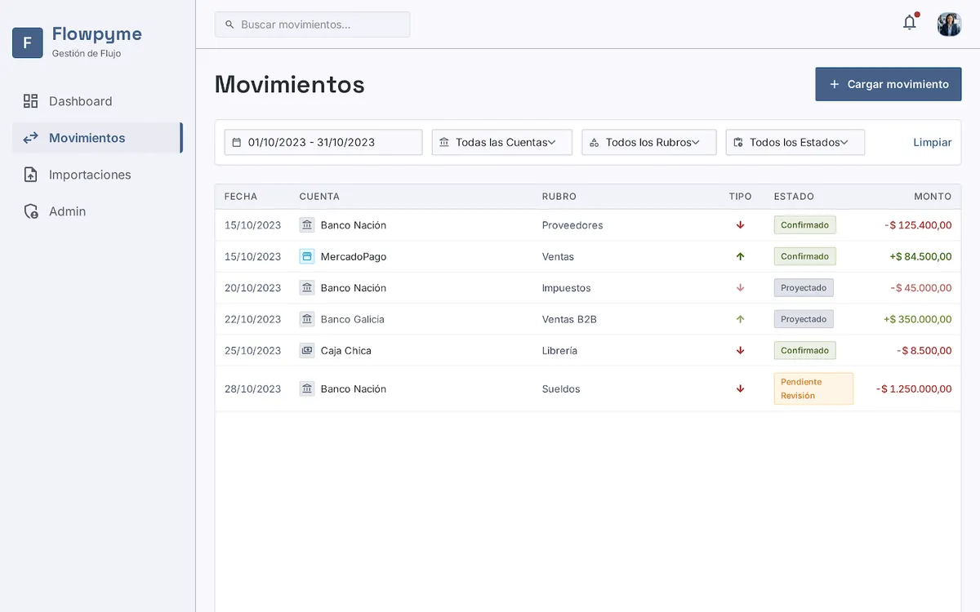The image size is (980, 612).
Task: Click the bank icon in Todas las Cuentas
Action: click(x=444, y=142)
